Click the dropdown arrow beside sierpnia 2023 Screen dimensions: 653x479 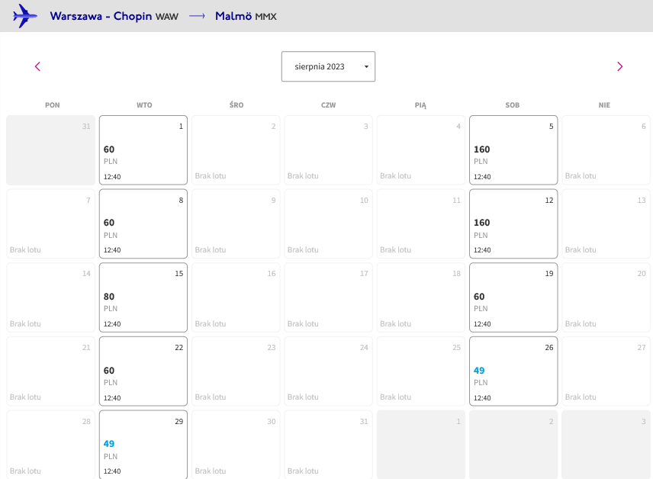click(366, 66)
